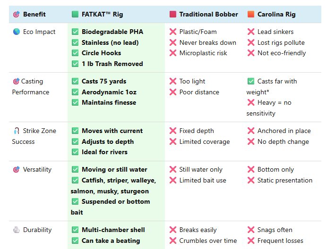Click the globe icon beside Eco Impact
The width and height of the screenshot is (327, 249).
point(17,32)
